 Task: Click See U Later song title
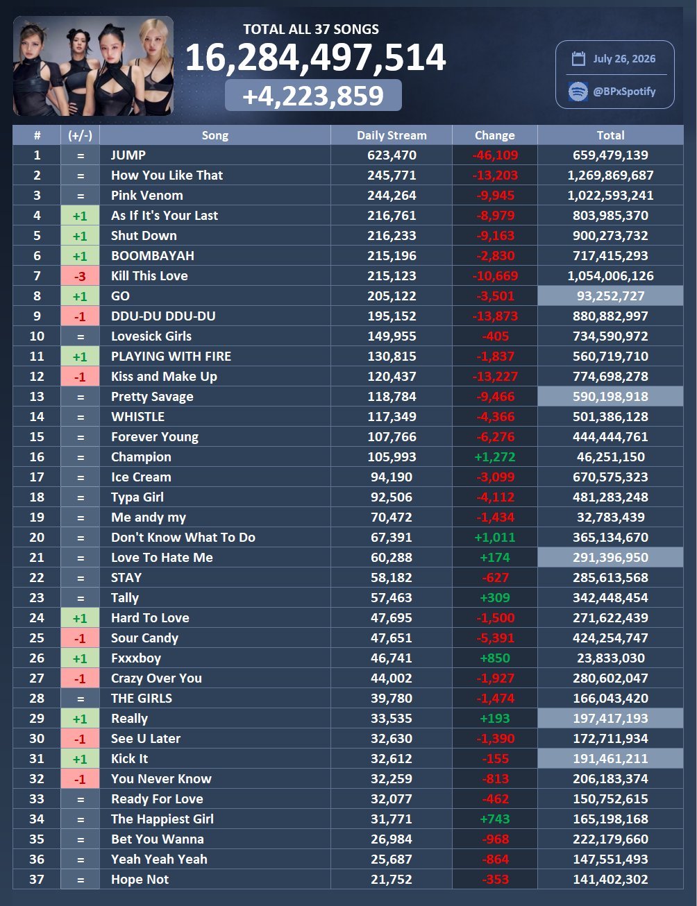click(146, 739)
